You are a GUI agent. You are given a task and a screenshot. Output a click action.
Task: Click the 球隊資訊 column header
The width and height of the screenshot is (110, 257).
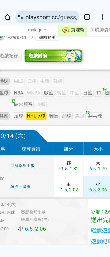click(x=31, y=149)
